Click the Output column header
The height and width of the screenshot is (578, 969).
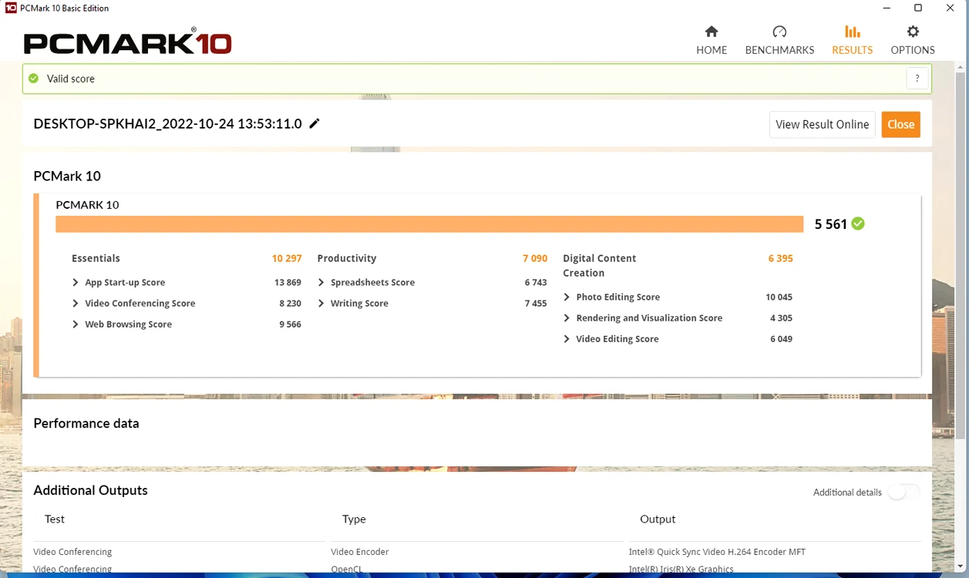tap(658, 519)
